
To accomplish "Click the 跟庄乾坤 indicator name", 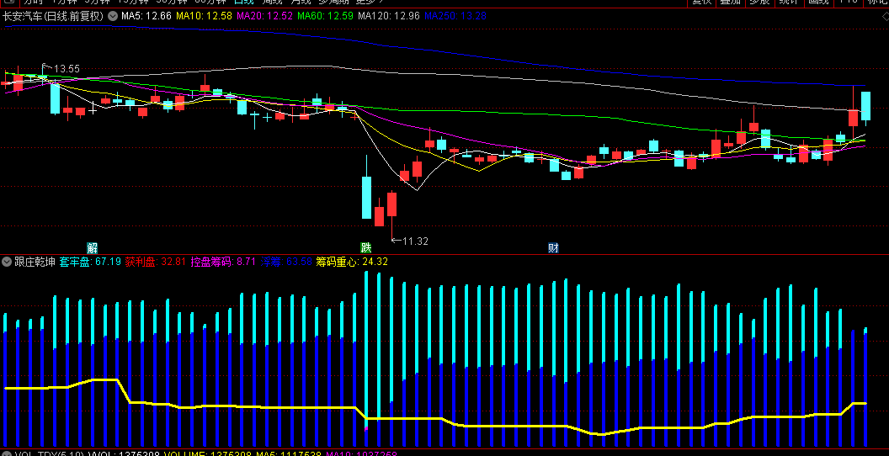I will 34,262.
